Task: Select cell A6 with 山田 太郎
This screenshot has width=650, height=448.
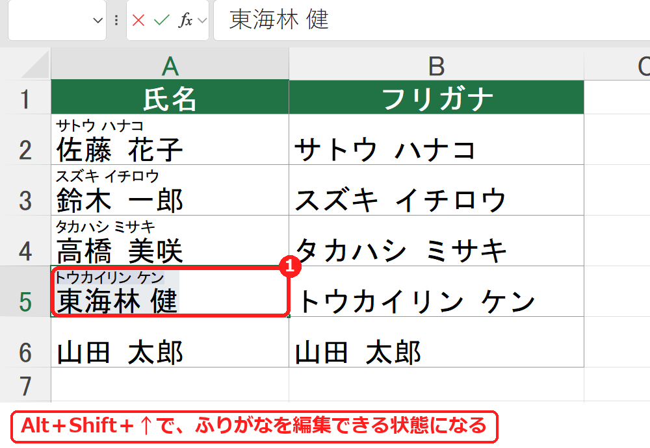Action: tap(170, 342)
